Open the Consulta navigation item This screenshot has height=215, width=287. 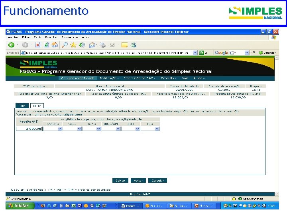168,78
